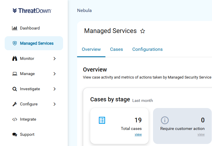Click the 19 total cases count
This screenshot has width=212, height=146.
point(138,120)
